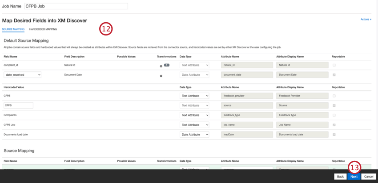378x183 pixels.
Task: Click the Natural Id field description
Action: [x=70, y=65]
